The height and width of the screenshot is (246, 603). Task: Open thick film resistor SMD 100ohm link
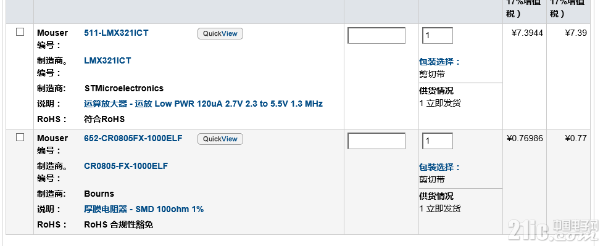[x=144, y=209]
